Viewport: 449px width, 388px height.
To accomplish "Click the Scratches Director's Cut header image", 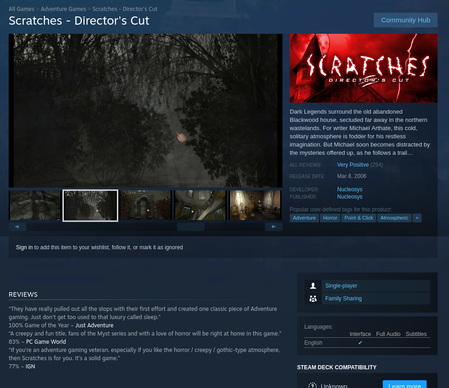I will coord(363,68).
